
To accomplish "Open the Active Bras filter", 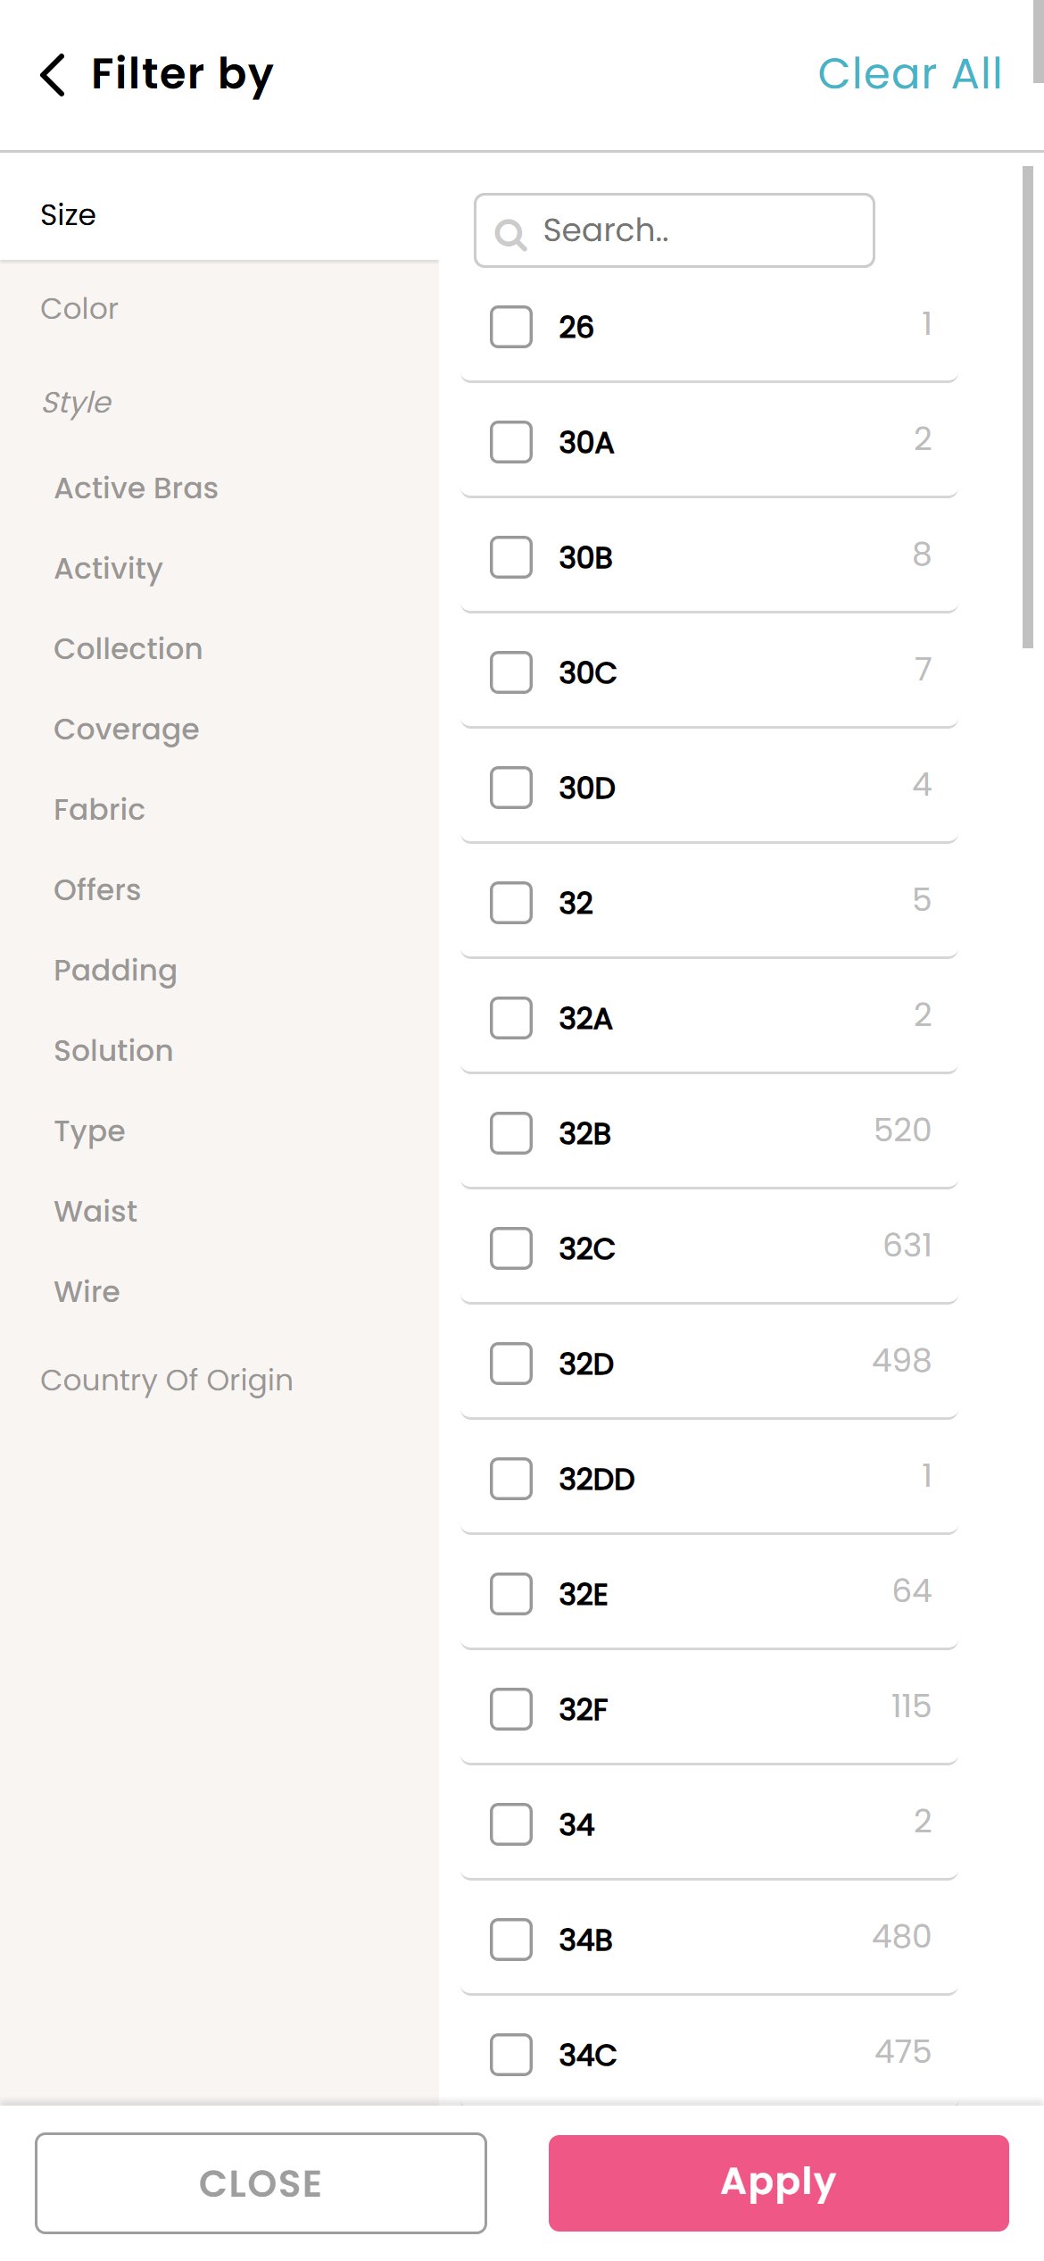I will point(137,488).
